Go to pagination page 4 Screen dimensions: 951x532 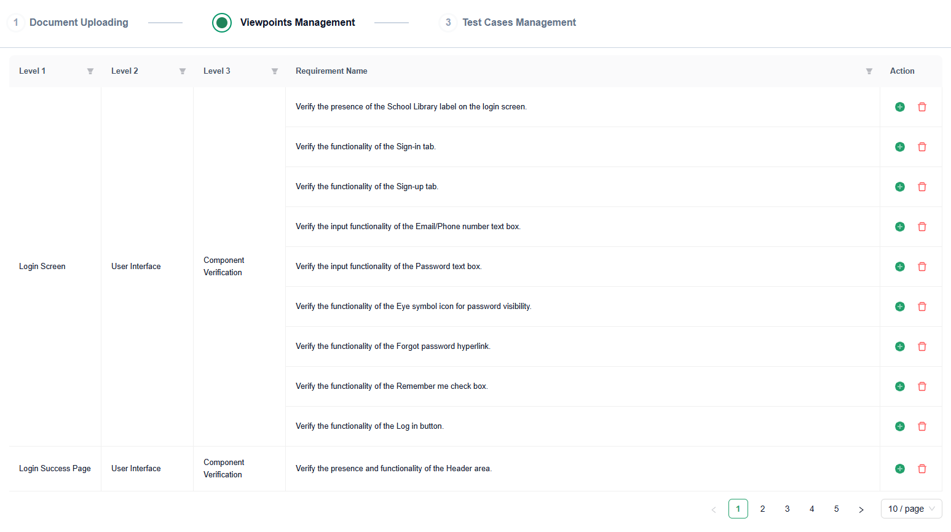[812, 509]
